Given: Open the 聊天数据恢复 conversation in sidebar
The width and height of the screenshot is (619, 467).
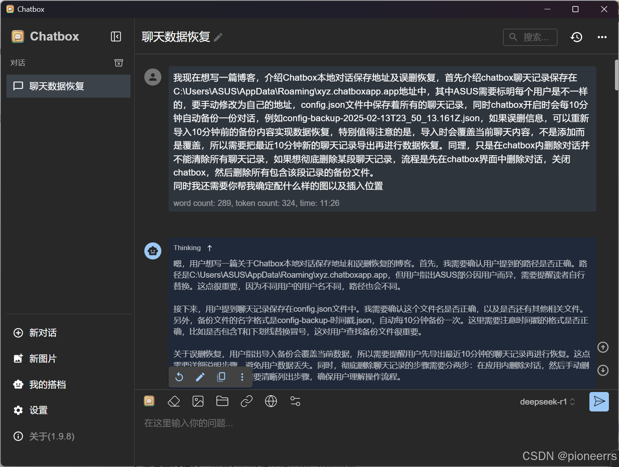Looking at the screenshot, I should pos(69,86).
